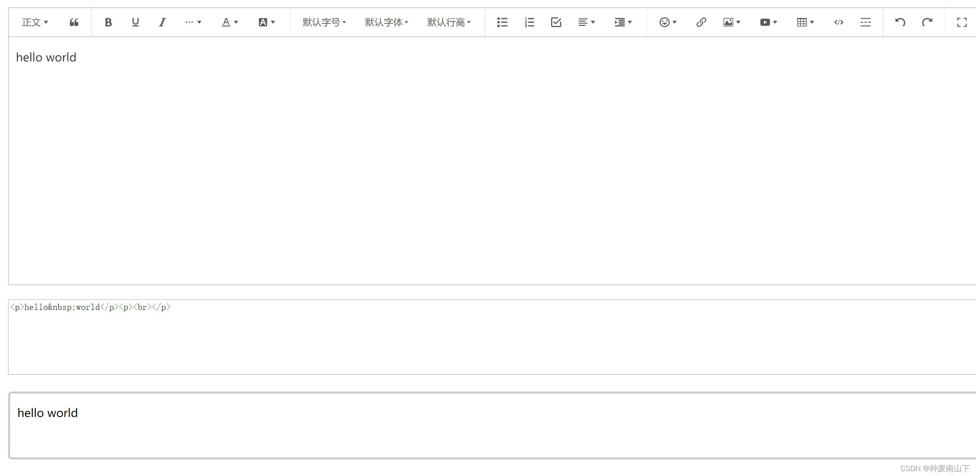Expand the 默认字体 font family dropdown
The height and width of the screenshot is (476, 976).
[x=386, y=22]
